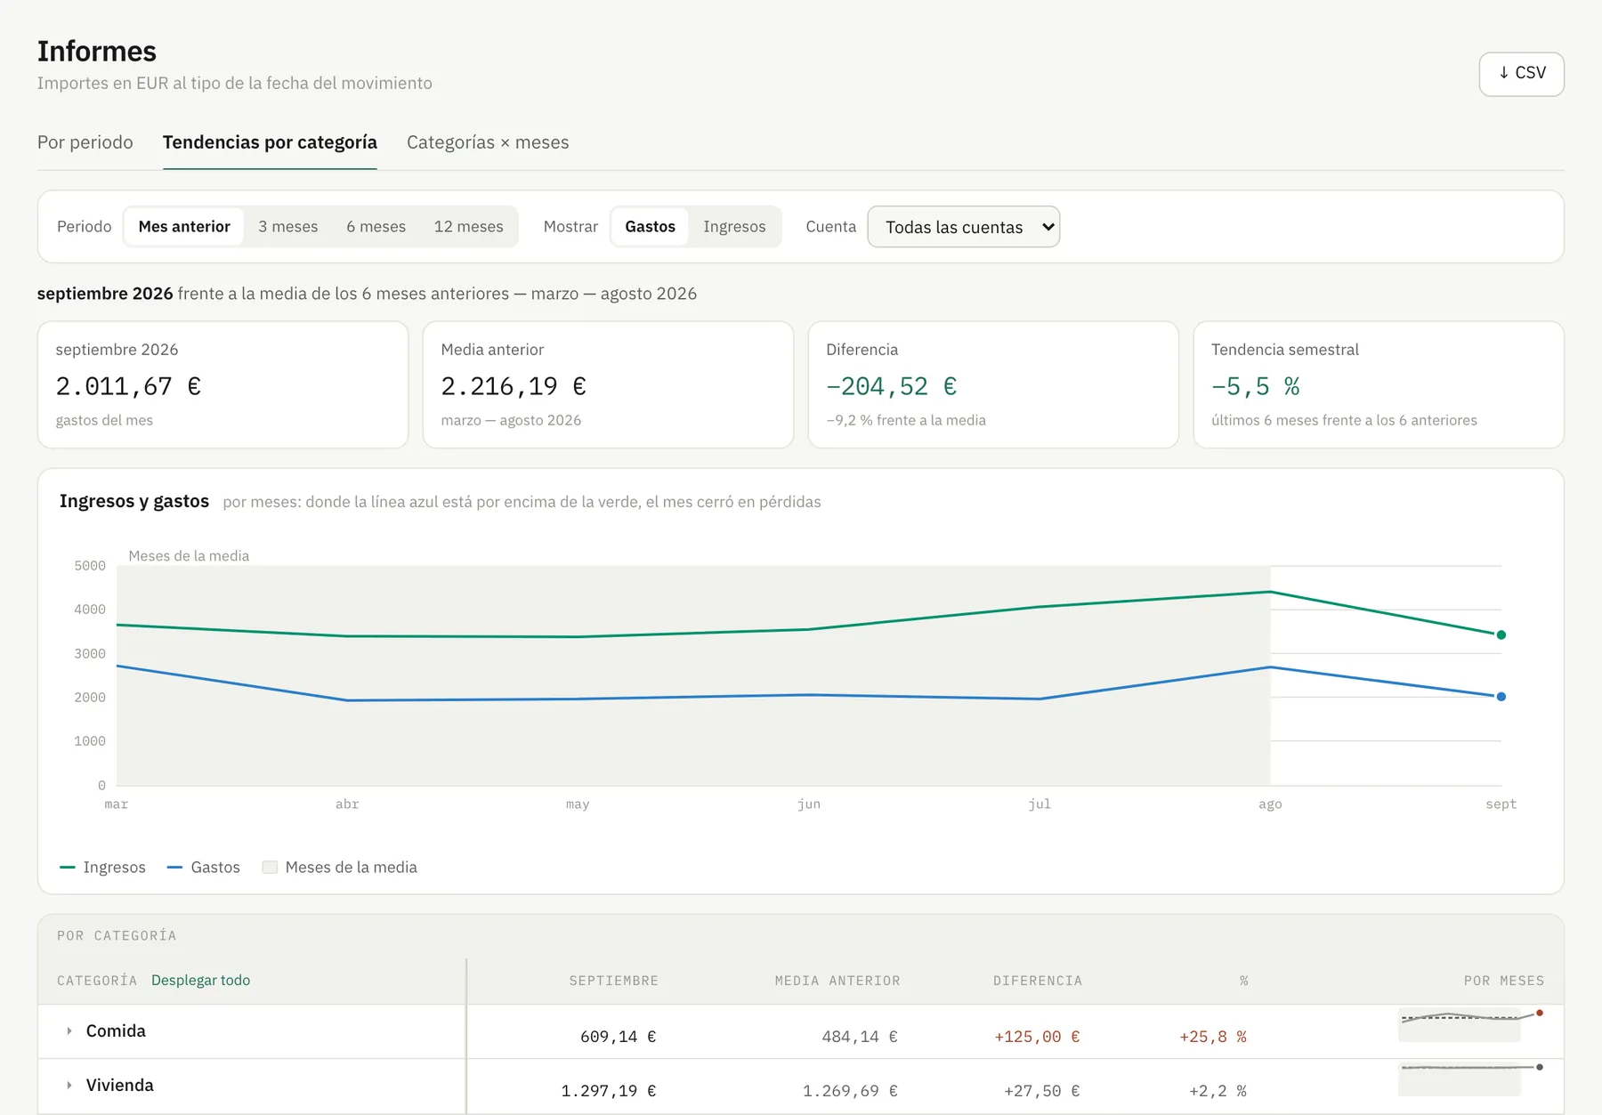Screen dimensions: 1602x1115
Task: Toggle the Ingresos legend entry
Action: pos(102,868)
